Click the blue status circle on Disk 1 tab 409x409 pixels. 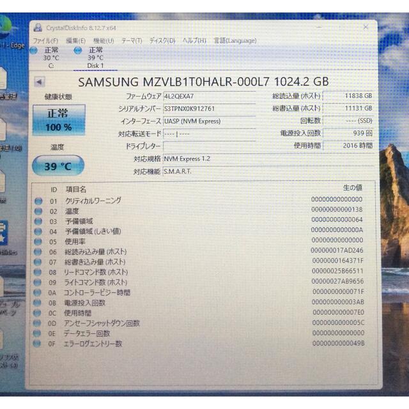78,50
